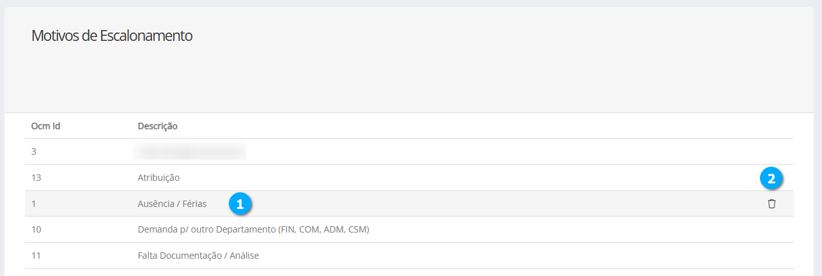The width and height of the screenshot is (822, 276).
Task: Click Ocm Id value 3
Action: click(x=34, y=152)
